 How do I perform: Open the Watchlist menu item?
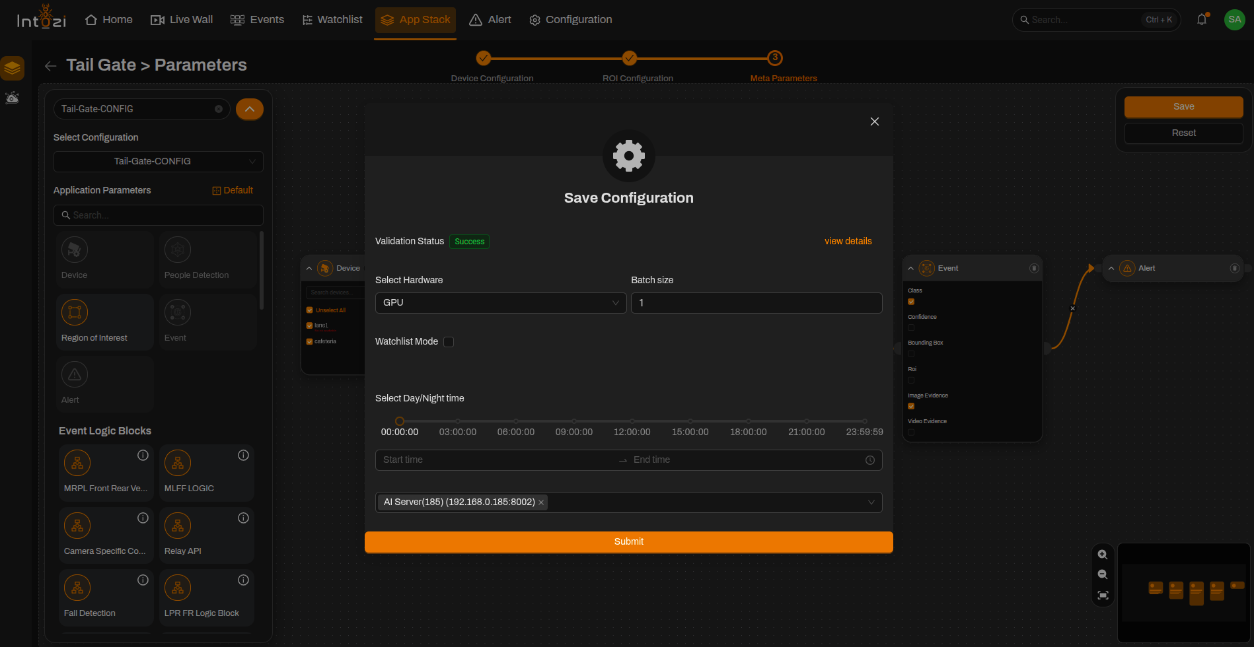coord(332,20)
